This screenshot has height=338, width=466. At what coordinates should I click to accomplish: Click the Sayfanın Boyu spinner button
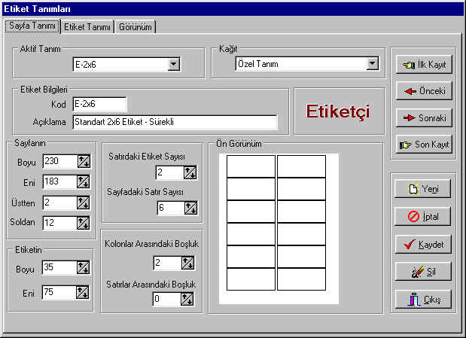(83, 161)
